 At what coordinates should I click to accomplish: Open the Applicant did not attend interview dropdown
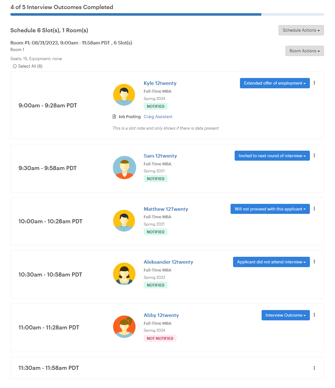click(271, 262)
